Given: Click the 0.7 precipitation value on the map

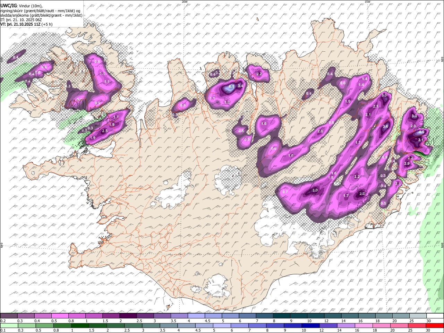Looking at the screenshot, I should tap(285, 192).
